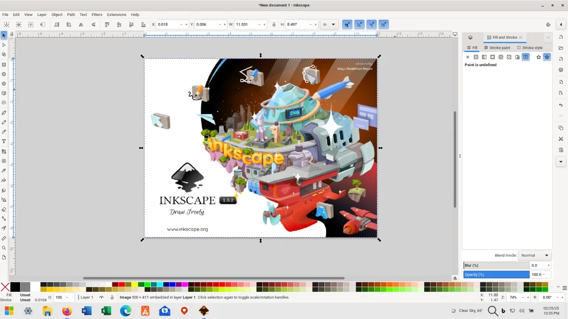The image size is (568, 319).
Task: Switch to the Stroke style tab
Action: point(530,48)
